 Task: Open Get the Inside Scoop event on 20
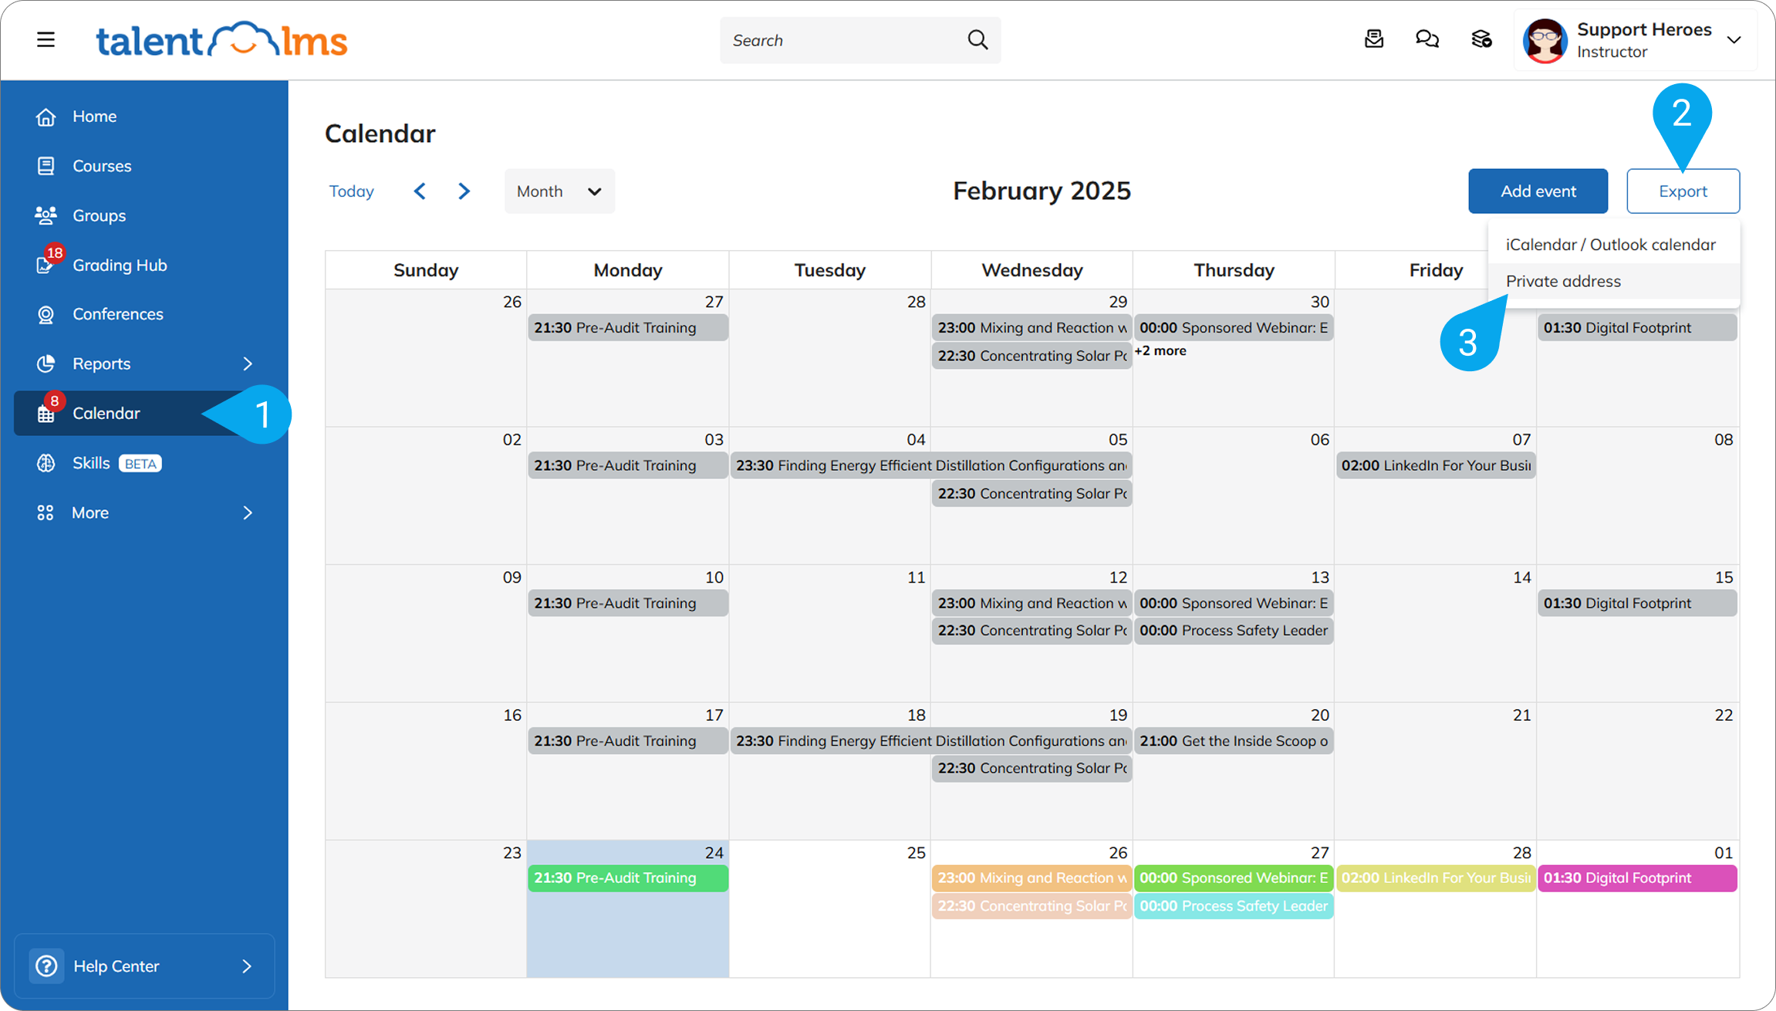point(1234,741)
